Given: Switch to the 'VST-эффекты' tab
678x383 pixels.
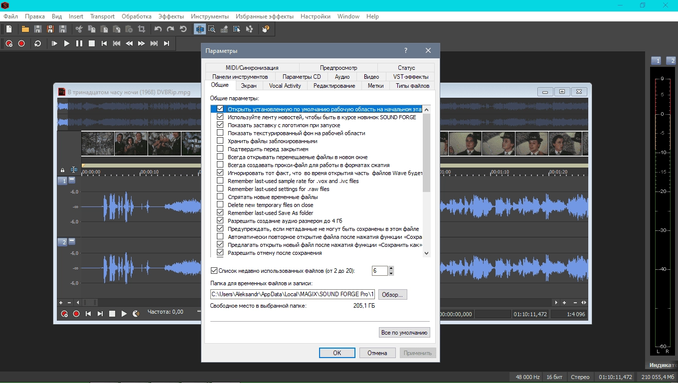Looking at the screenshot, I should click(x=410, y=77).
